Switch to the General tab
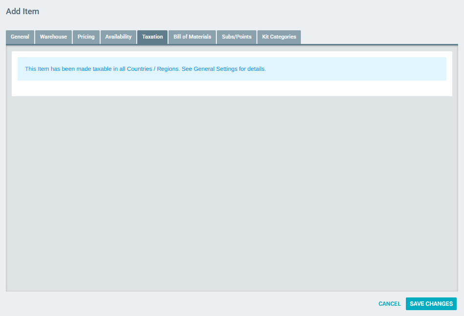This screenshot has height=316, width=464. (x=20, y=37)
